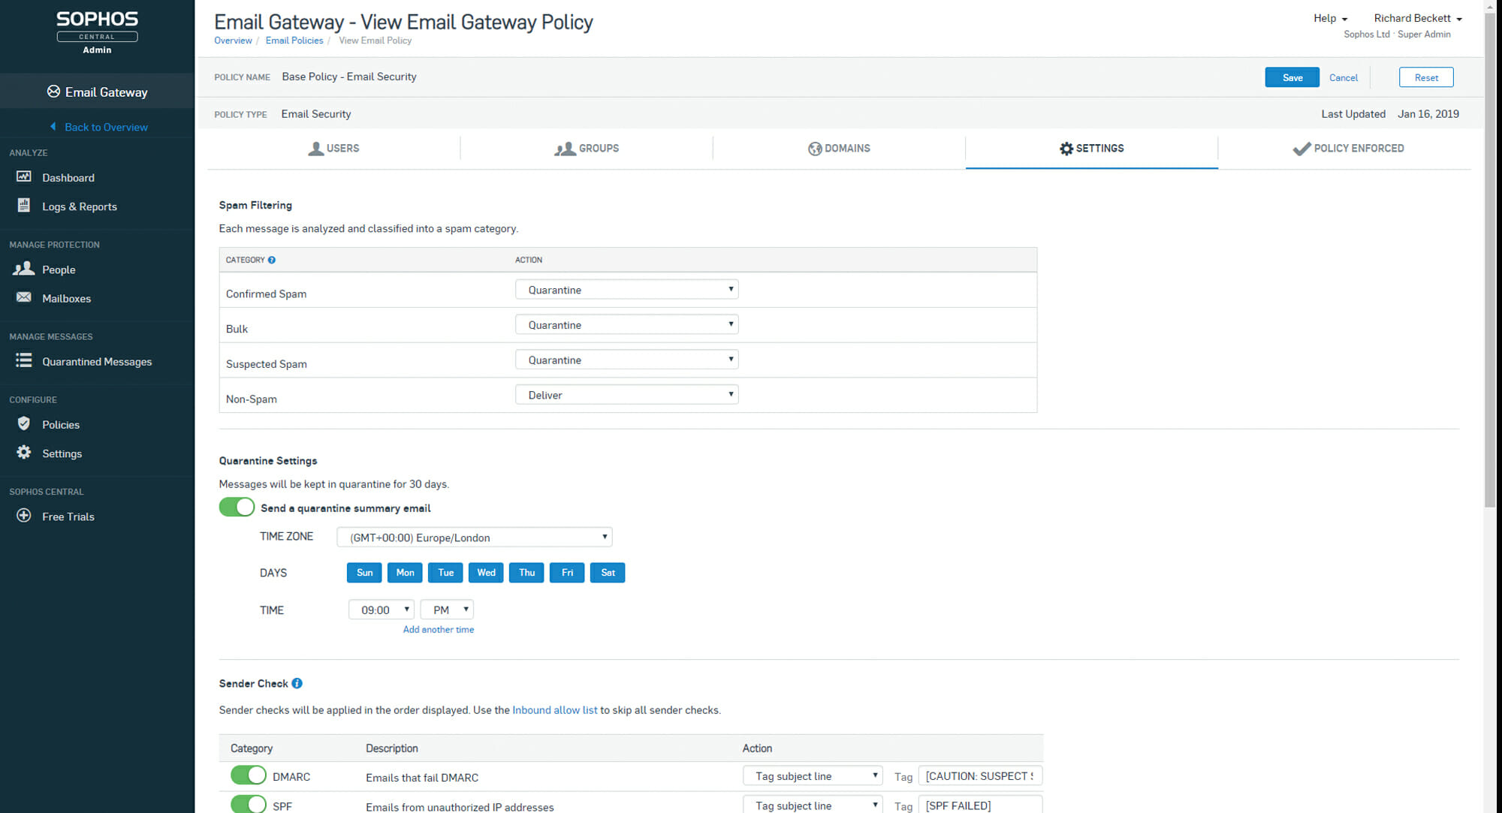Open the Inbound allow list link
The image size is (1502, 813).
554,709
